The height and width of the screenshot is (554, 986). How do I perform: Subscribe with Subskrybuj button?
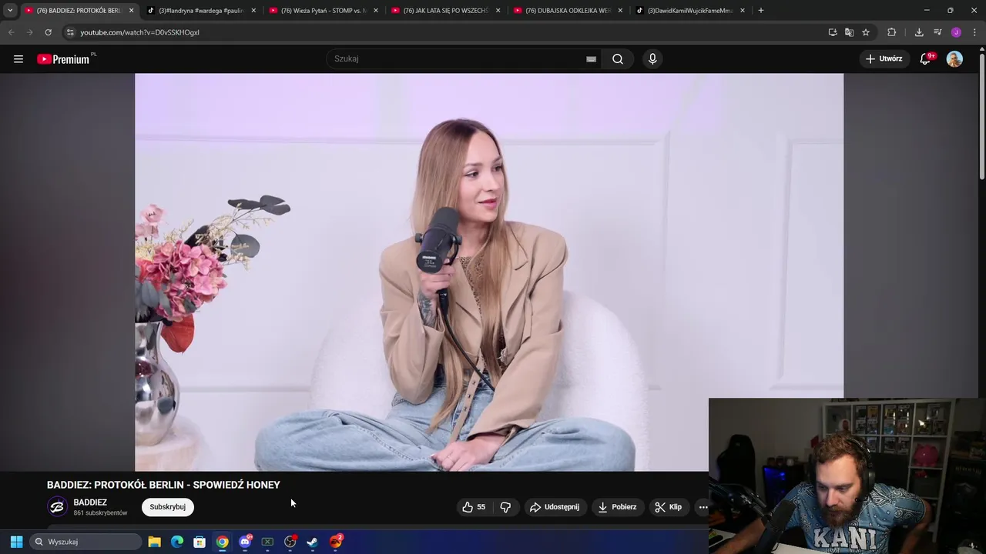(168, 507)
